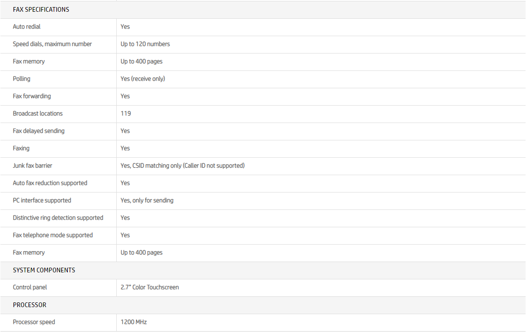Select the "Broadcast locations" label
527x332 pixels.
tap(38, 114)
